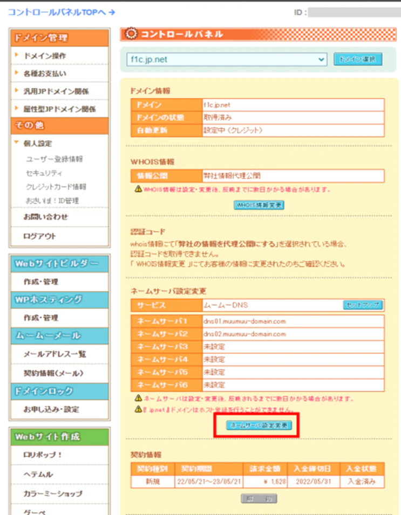Open お問い合わせ page
Image resolution: width=401 pixels, height=515 pixels.
[46, 217]
